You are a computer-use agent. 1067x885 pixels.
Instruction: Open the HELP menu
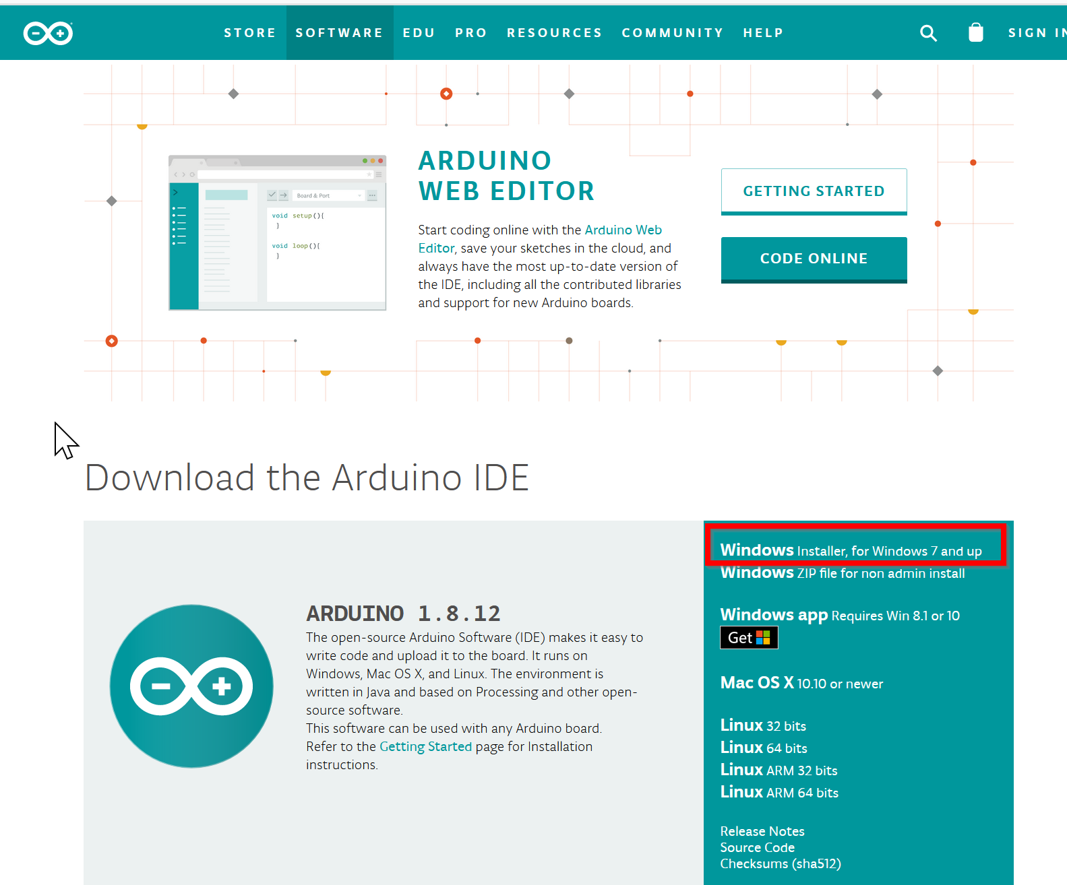click(764, 33)
